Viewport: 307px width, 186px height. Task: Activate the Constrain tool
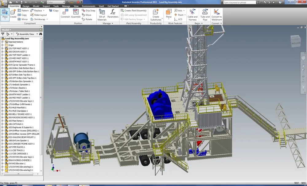pyautogui.click(x=65, y=14)
